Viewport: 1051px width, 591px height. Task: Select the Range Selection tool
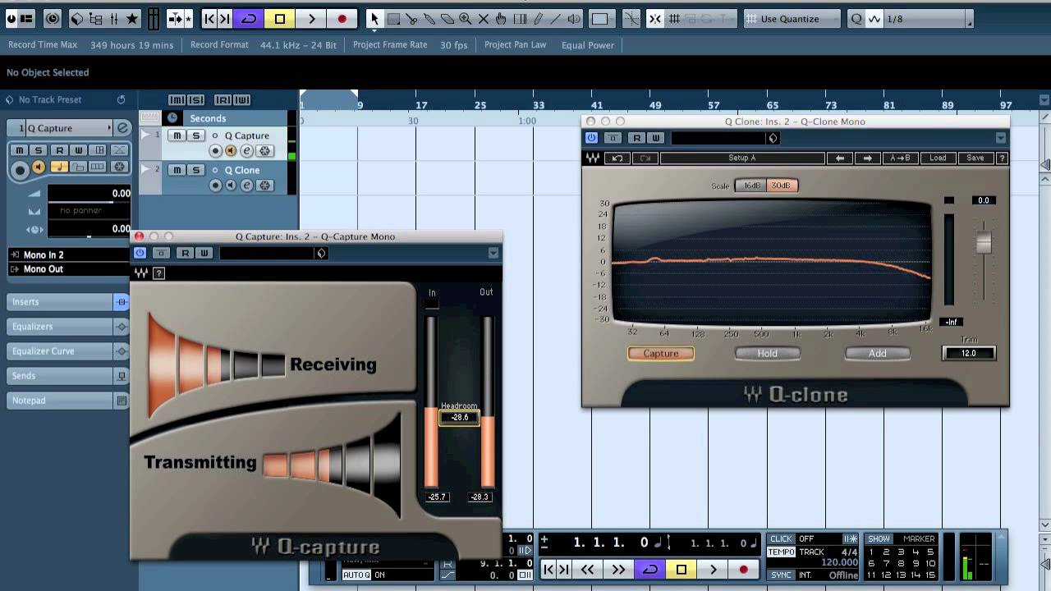click(393, 19)
